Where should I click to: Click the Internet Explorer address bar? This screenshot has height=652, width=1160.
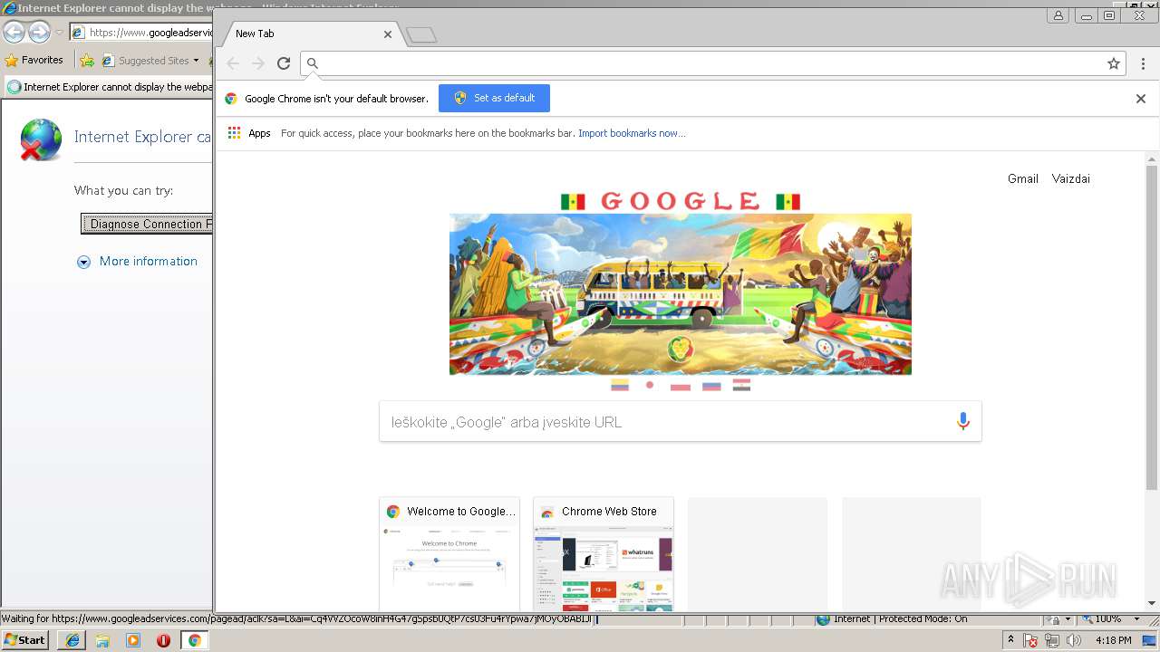tap(142, 33)
